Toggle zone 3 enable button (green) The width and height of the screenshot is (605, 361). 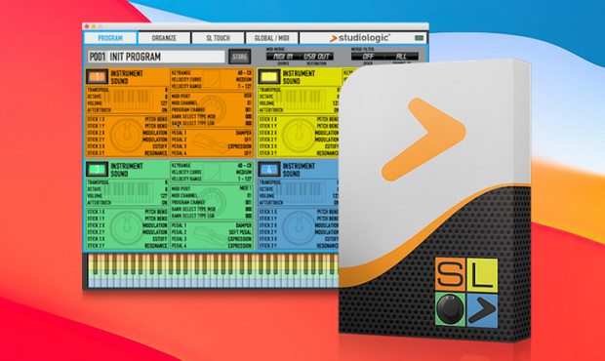pyautogui.click(x=98, y=169)
